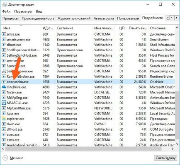
Task: Click the dllhost.exe process icon
Action: [x=4, y=129]
